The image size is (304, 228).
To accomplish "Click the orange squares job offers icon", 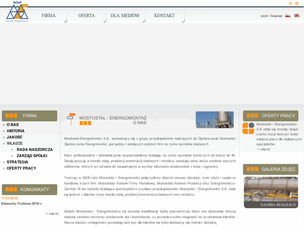I will [248, 128].
